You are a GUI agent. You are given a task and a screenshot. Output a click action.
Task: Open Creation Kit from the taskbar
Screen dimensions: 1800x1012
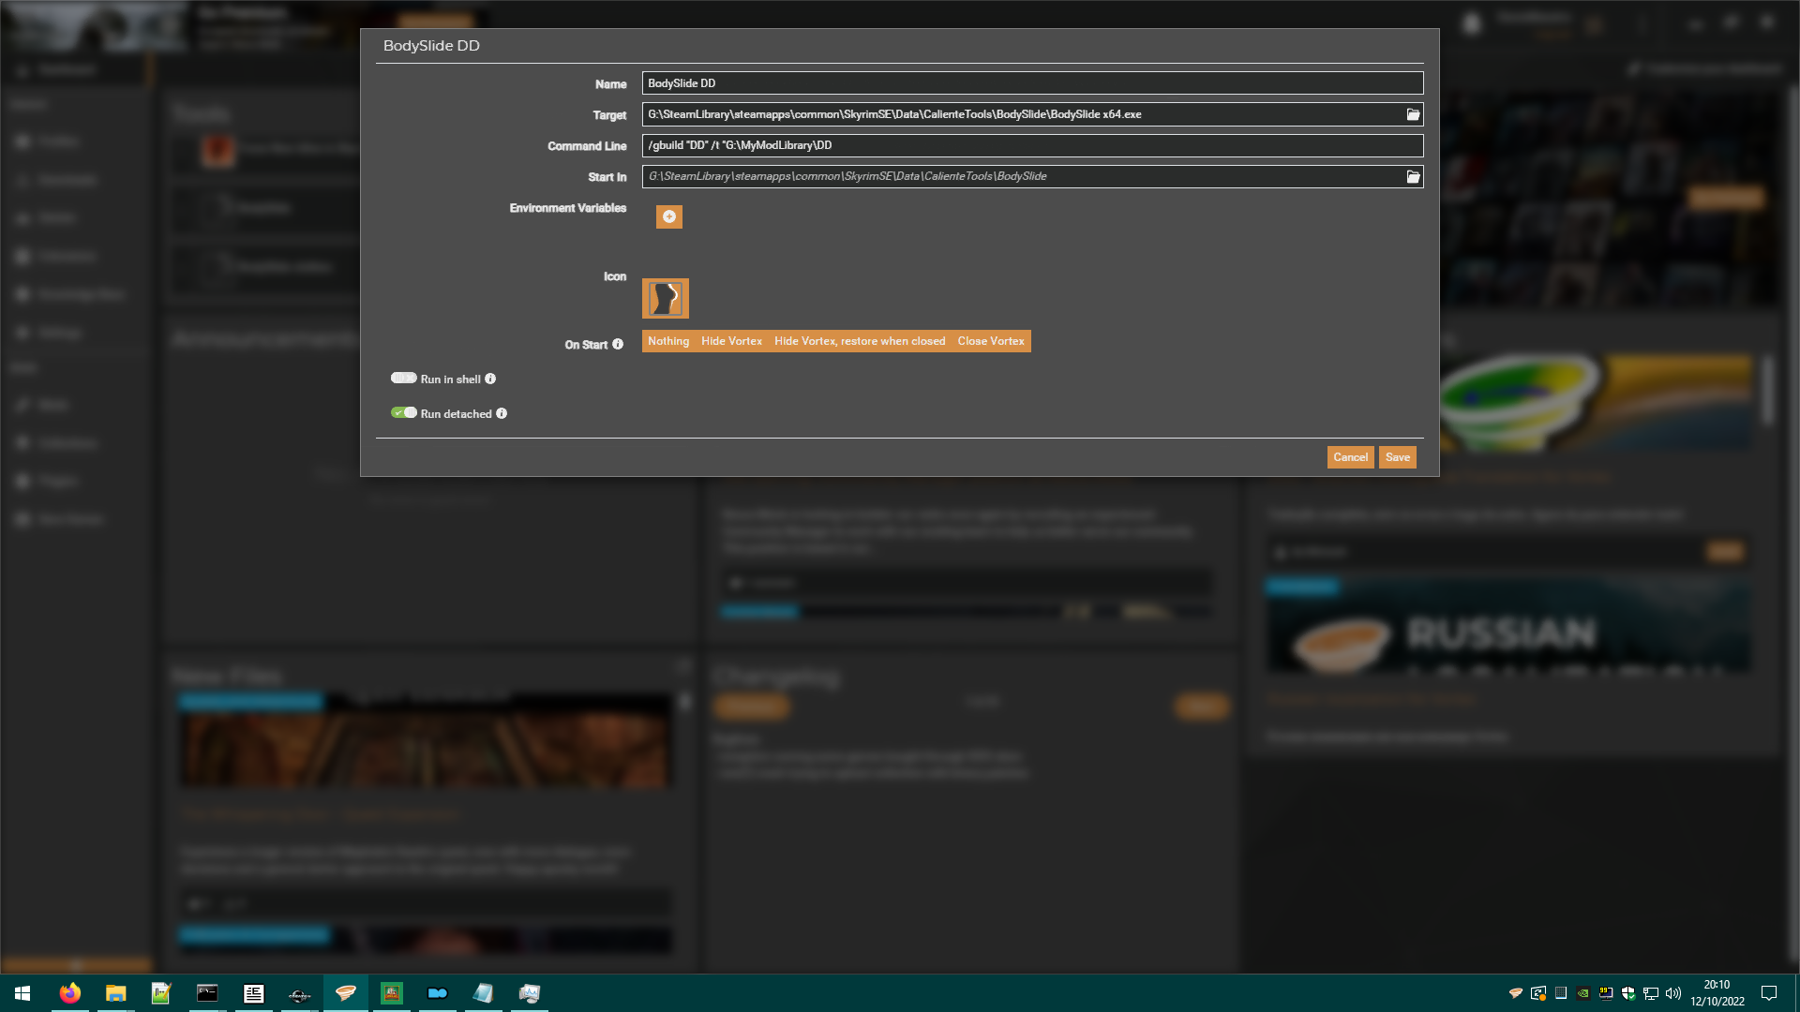tap(300, 993)
